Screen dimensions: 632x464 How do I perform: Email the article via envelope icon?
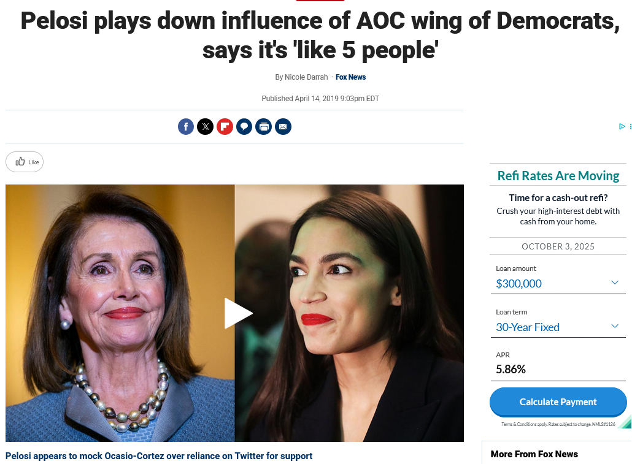pos(283,127)
